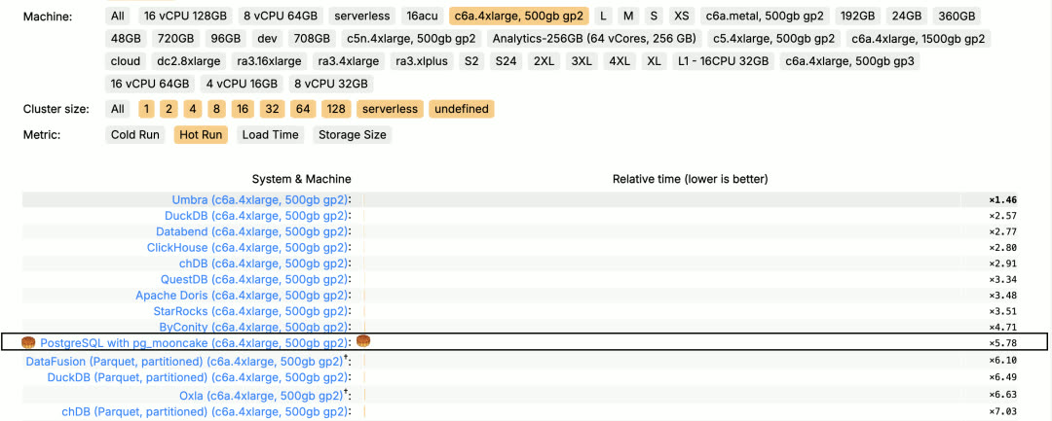Toggle the c6a.4xlarge, 500gb gp2 machine filter

coord(518,17)
